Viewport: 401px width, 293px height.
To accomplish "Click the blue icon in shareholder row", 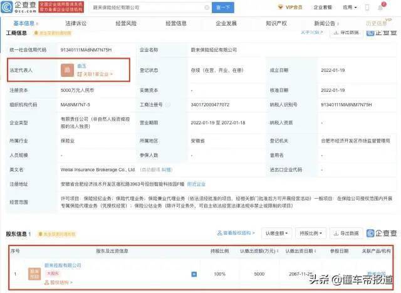I will 194,274.
